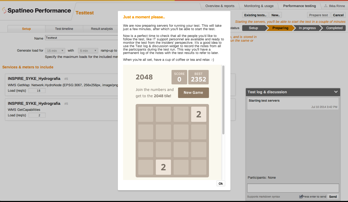Click the Prepare test button
Viewport: 348px width, 202px height.
coord(318,15)
